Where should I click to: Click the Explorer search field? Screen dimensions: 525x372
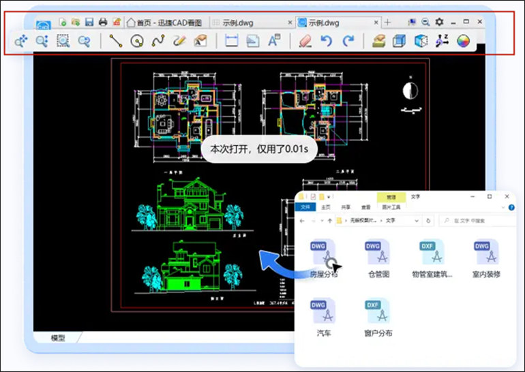coord(479,221)
